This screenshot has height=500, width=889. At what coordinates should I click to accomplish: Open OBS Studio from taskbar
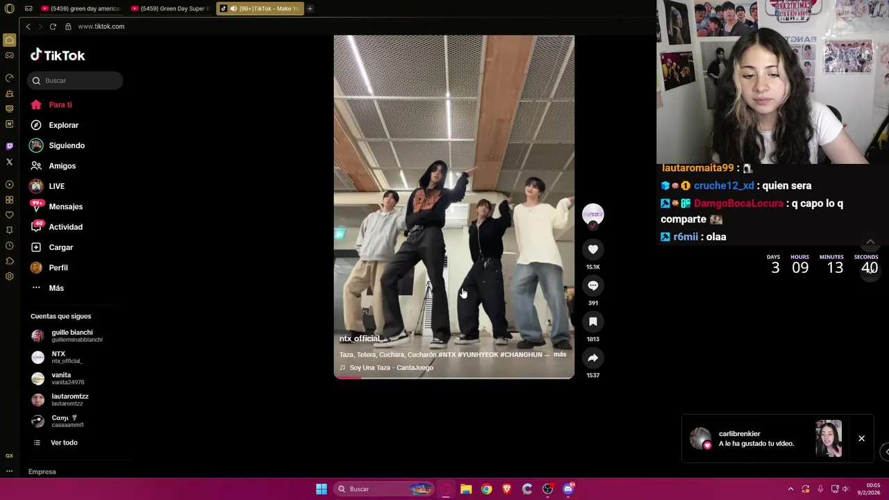point(547,489)
